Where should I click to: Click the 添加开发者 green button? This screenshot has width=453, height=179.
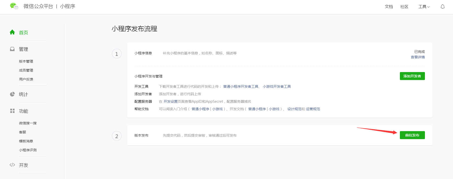412,76
